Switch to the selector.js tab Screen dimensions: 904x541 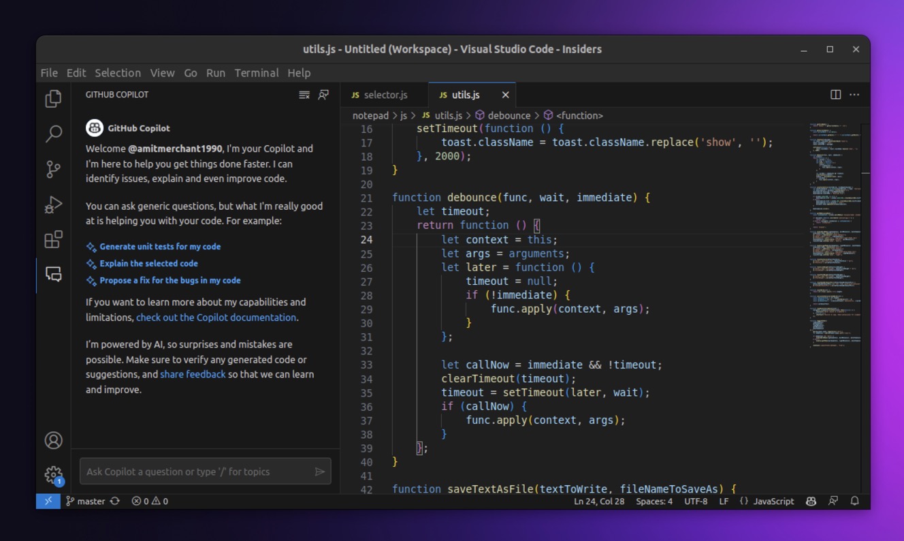[385, 95]
